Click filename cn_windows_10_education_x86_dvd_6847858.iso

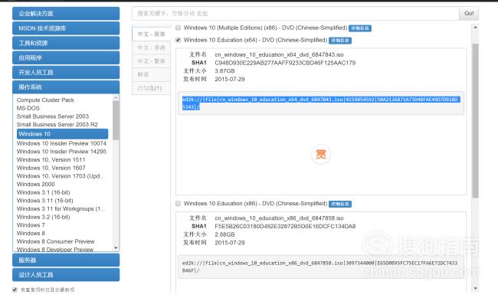[279, 218]
